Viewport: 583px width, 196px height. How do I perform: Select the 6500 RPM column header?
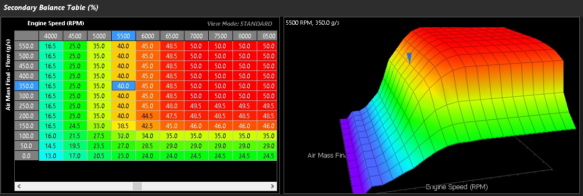tap(172, 36)
